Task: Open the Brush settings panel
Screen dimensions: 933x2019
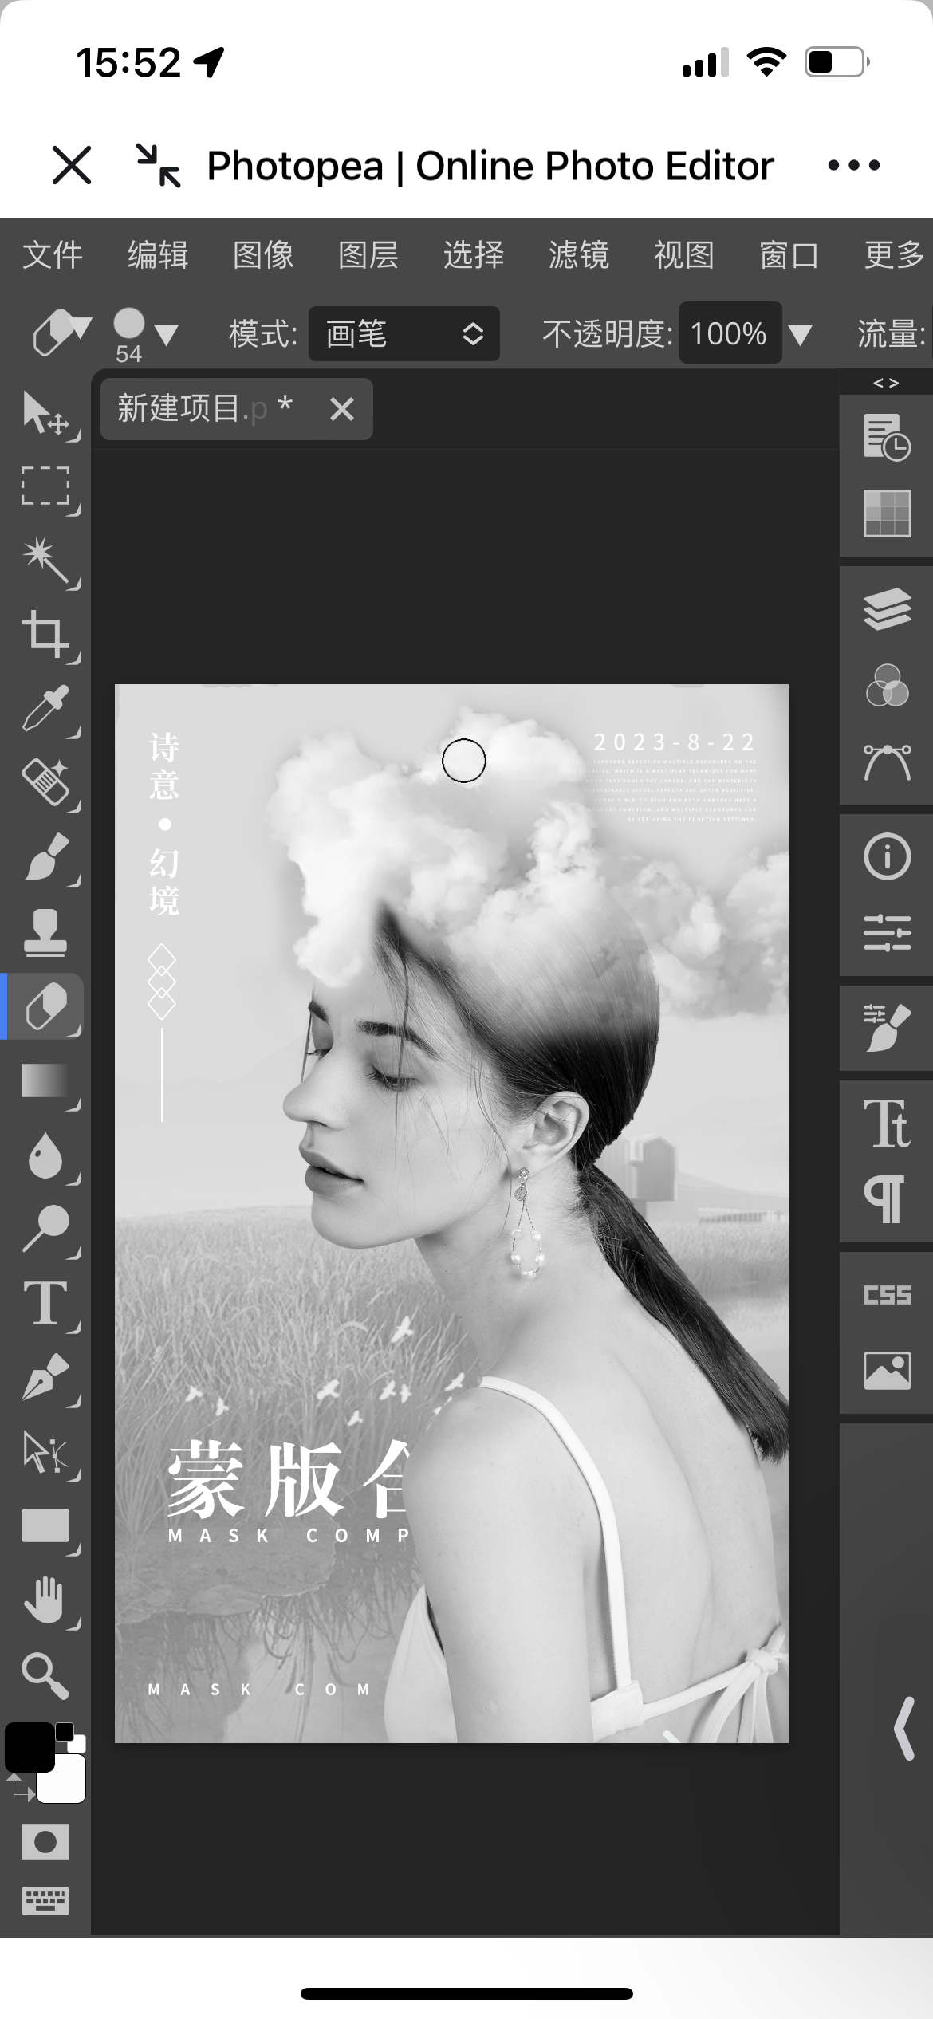Action: [x=887, y=1028]
